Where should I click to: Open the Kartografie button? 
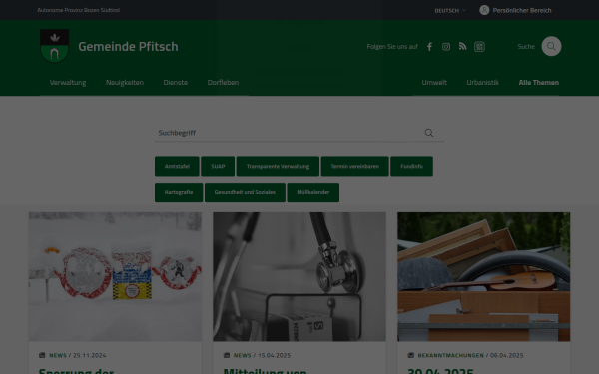[179, 192]
